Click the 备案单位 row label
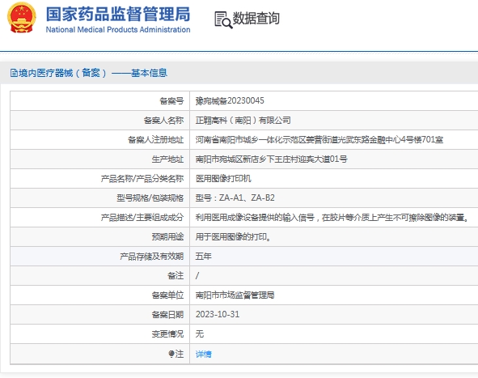Viewport: 478px width, 378px height. point(167,295)
